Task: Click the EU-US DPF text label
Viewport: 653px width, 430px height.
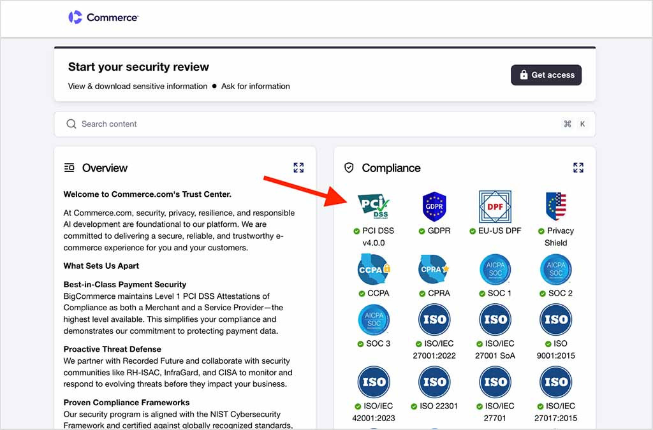Action: (500, 231)
